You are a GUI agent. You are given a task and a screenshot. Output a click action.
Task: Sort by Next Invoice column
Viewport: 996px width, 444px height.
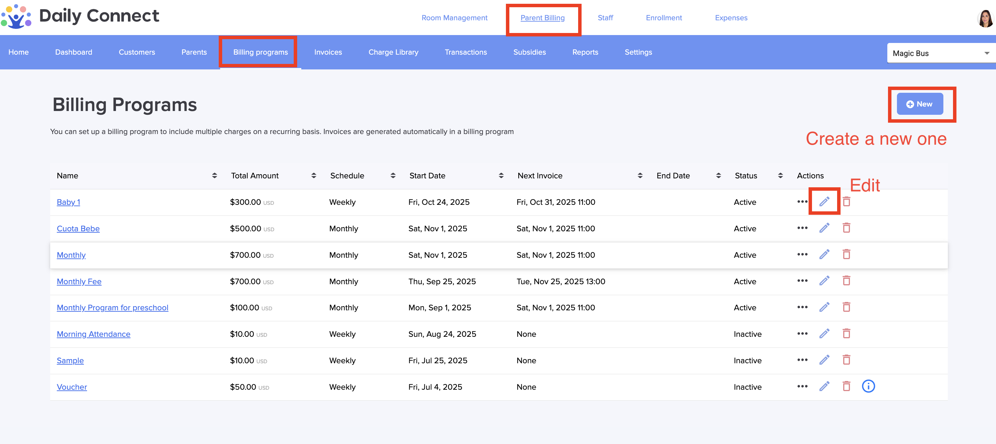[x=640, y=176]
